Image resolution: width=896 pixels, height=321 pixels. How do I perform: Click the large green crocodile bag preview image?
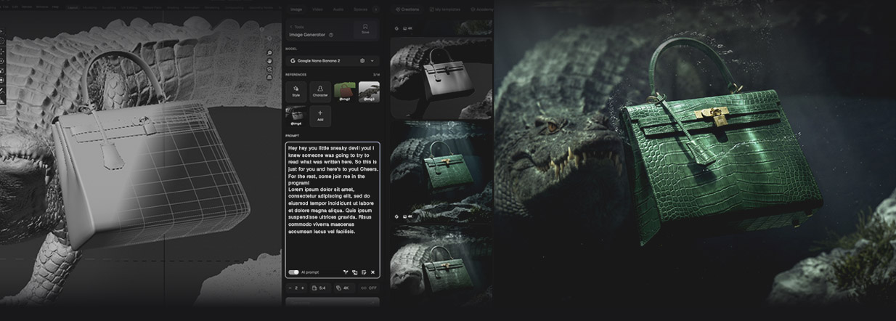(695, 153)
